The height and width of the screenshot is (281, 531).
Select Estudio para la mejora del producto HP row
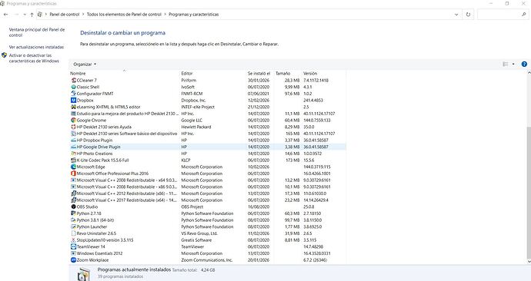tap(208, 114)
